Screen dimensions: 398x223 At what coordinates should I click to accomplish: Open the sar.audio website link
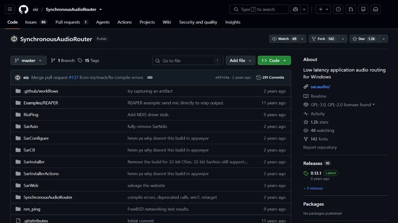[x=320, y=87]
